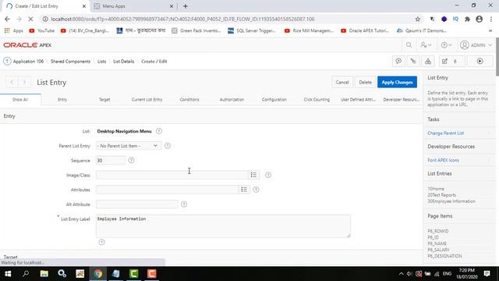Open the help menu in header
The width and height of the screenshot is (499, 281).
click(446, 45)
